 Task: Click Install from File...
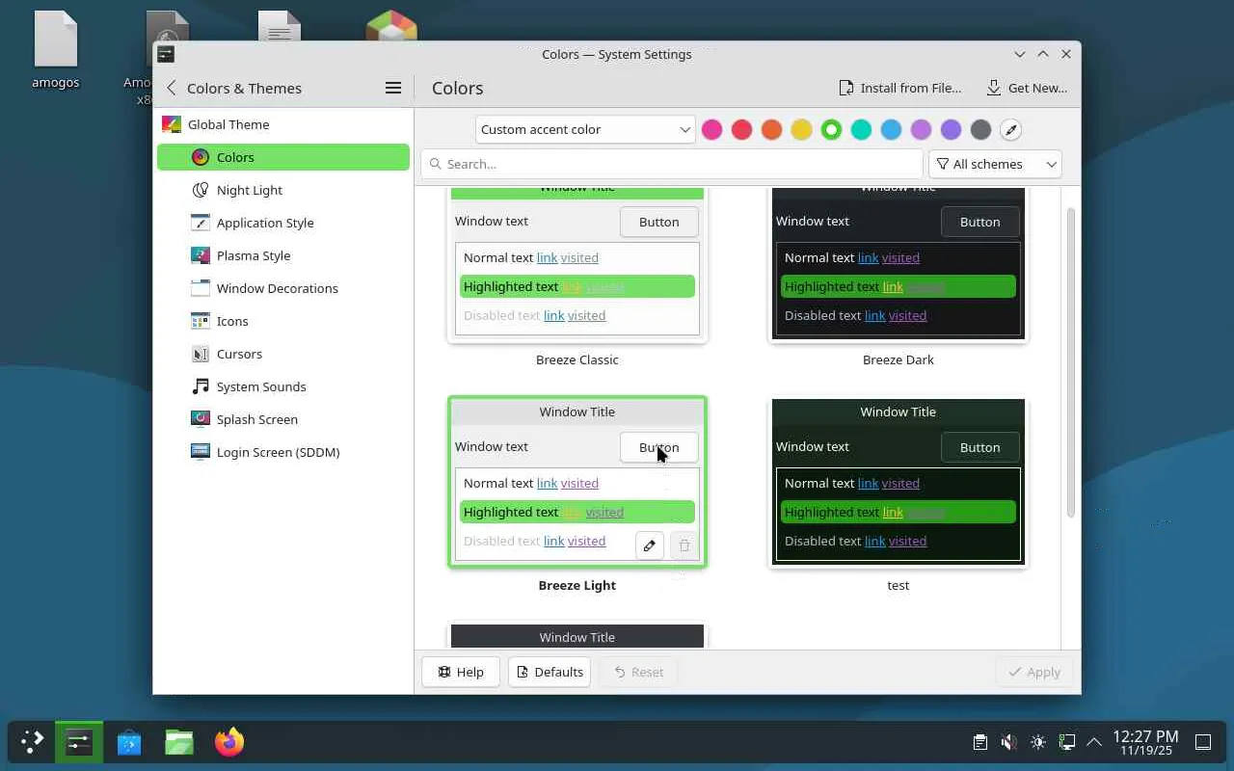[x=900, y=88]
